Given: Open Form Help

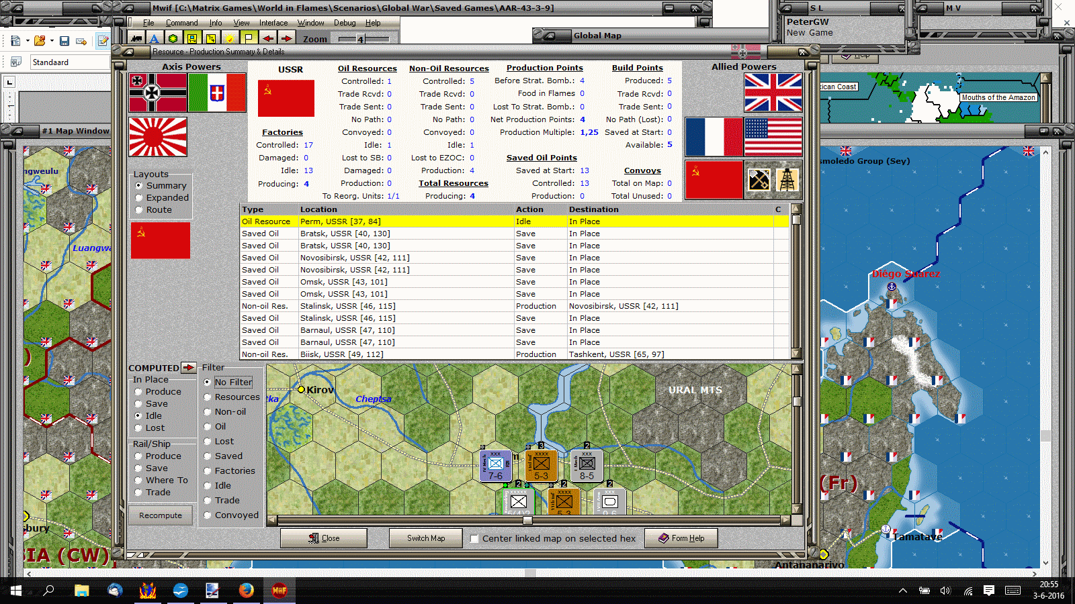Looking at the screenshot, I should click(x=681, y=538).
